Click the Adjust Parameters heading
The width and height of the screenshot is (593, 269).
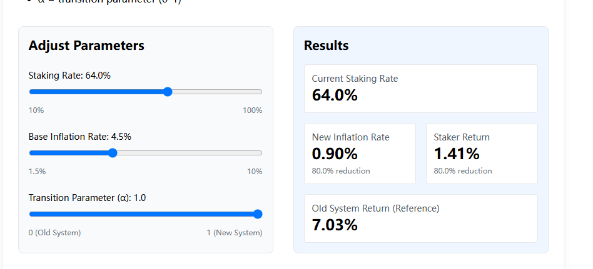click(x=86, y=46)
